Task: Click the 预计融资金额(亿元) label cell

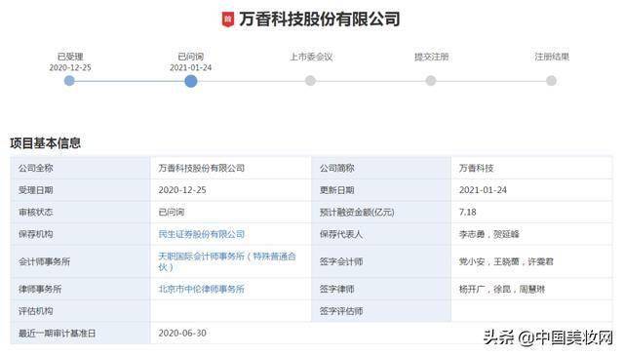Action: click(x=381, y=212)
